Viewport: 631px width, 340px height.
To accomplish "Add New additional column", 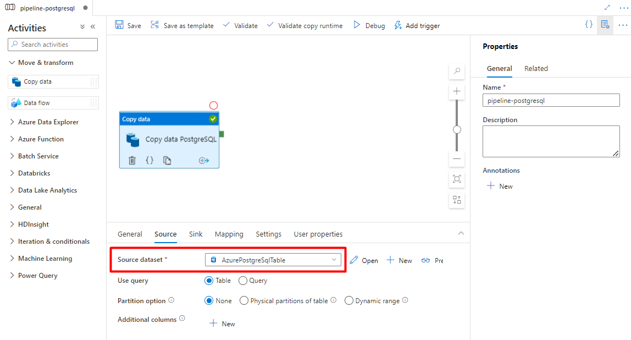I will (222, 323).
